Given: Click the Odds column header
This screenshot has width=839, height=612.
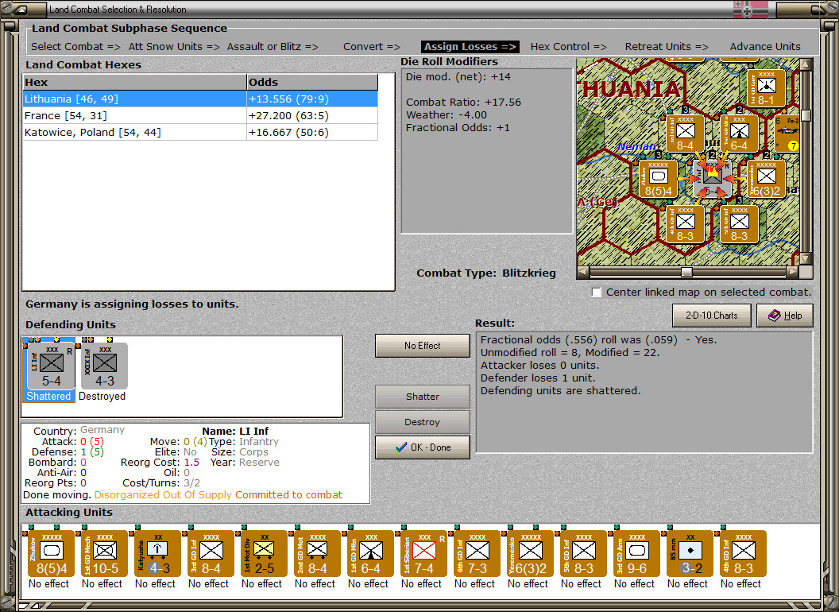Looking at the screenshot, I should pos(312,82).
